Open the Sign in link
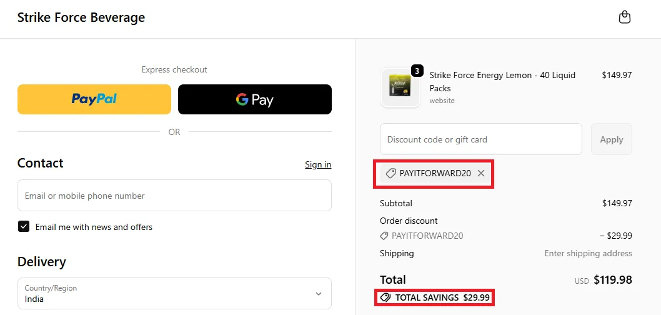The image size is (661, 315). (318, 164)
